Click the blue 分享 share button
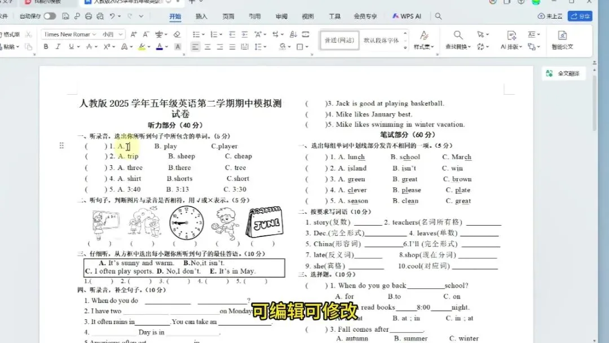Screen dimensions: 609x343 (580, 16)
